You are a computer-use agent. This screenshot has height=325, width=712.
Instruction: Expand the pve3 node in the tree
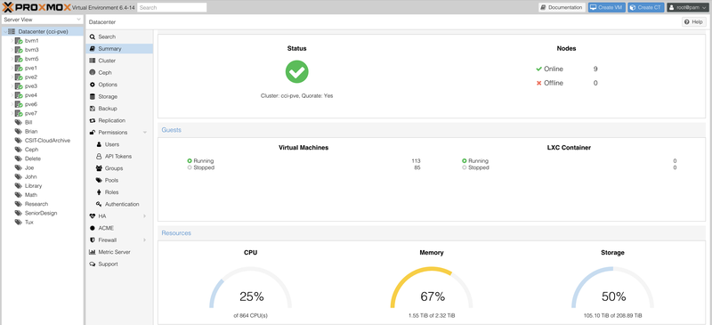click(12, 86)
